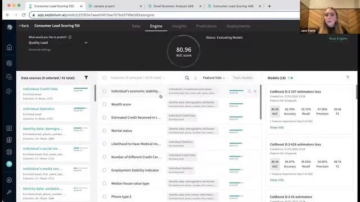Click the starred models star icon
360x202 pixels.
[x=292, y=78]
